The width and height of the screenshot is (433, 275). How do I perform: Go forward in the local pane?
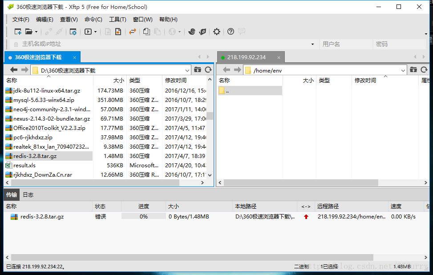pyautogui.click(x=25, y=70)
